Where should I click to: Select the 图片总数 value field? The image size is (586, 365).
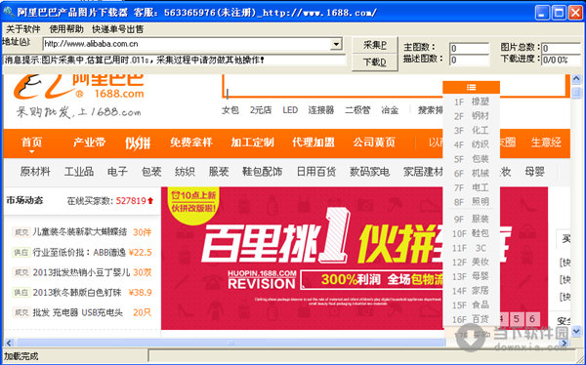(561, 48)
